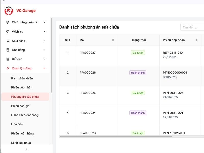204x153 pixels.
Task: Open repair plan PPA000027
Action: click(87, 53)
